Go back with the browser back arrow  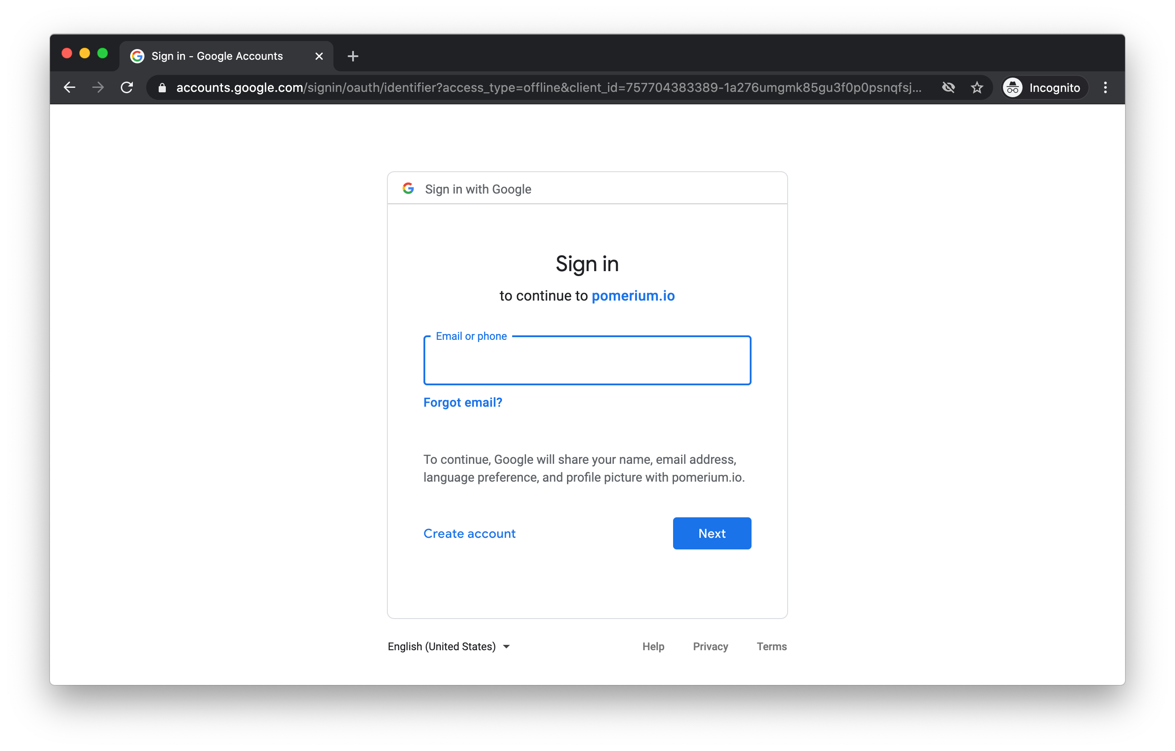[x=70, y=87]
